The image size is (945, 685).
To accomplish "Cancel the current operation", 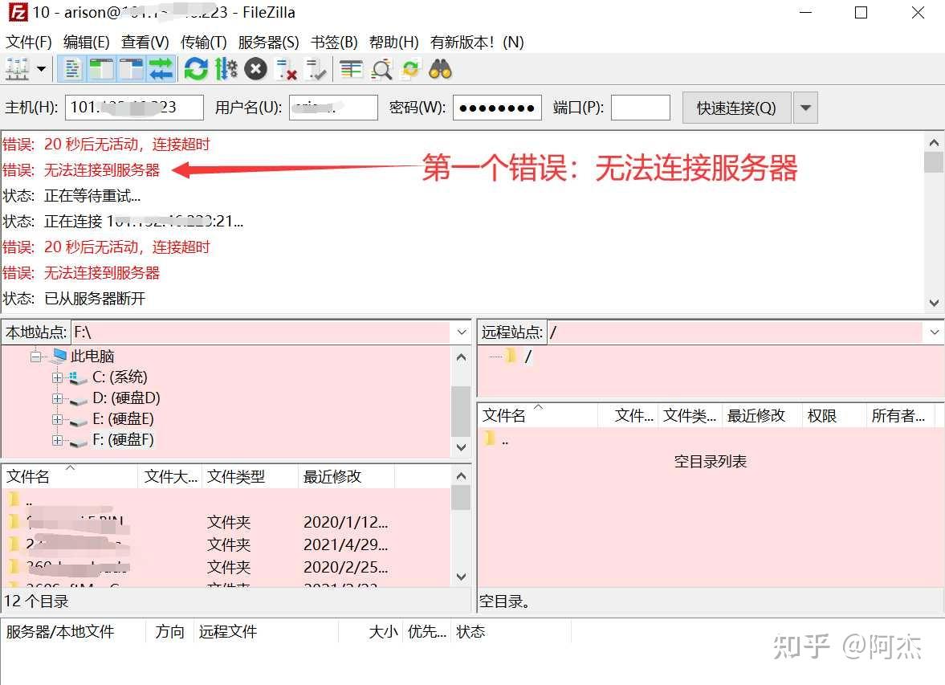I will coord(255,69).
